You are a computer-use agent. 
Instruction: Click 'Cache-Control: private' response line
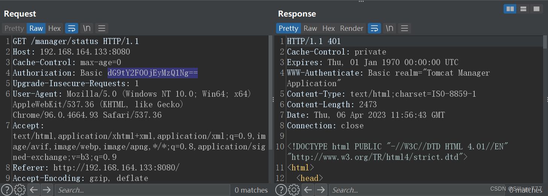(337, 52)
